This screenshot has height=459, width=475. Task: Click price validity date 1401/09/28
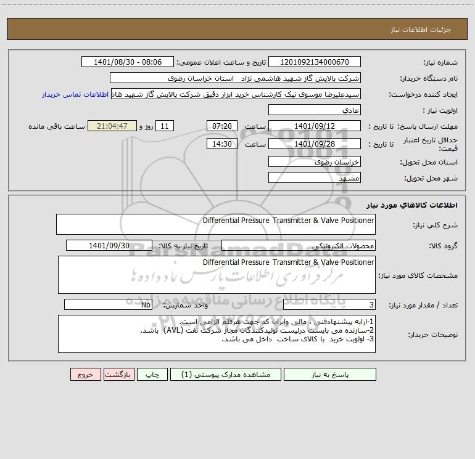(x=315, y=144)
